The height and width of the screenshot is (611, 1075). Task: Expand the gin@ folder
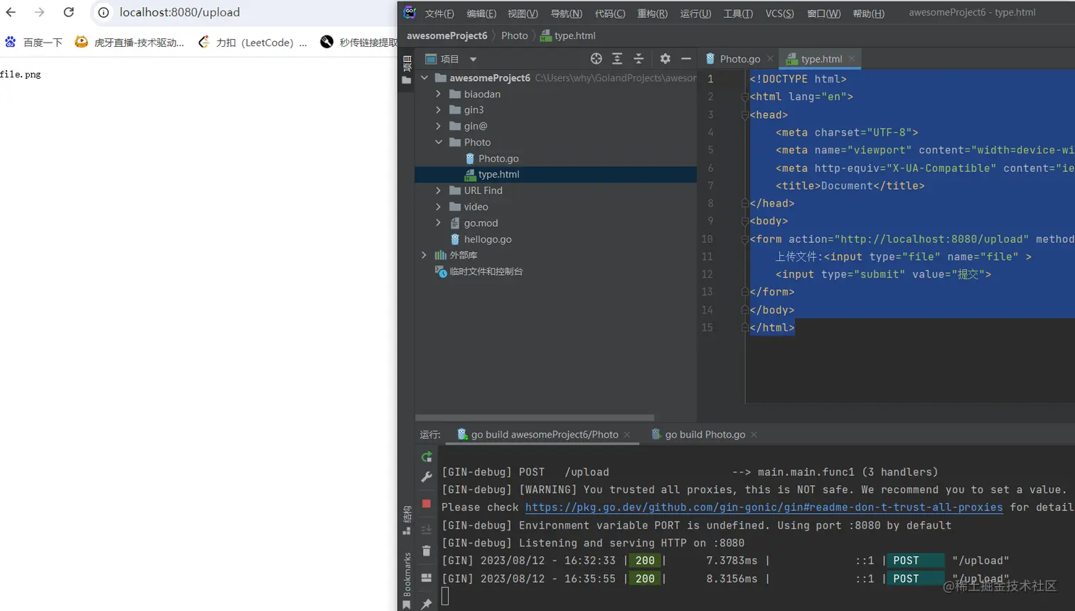click(439, 126)
